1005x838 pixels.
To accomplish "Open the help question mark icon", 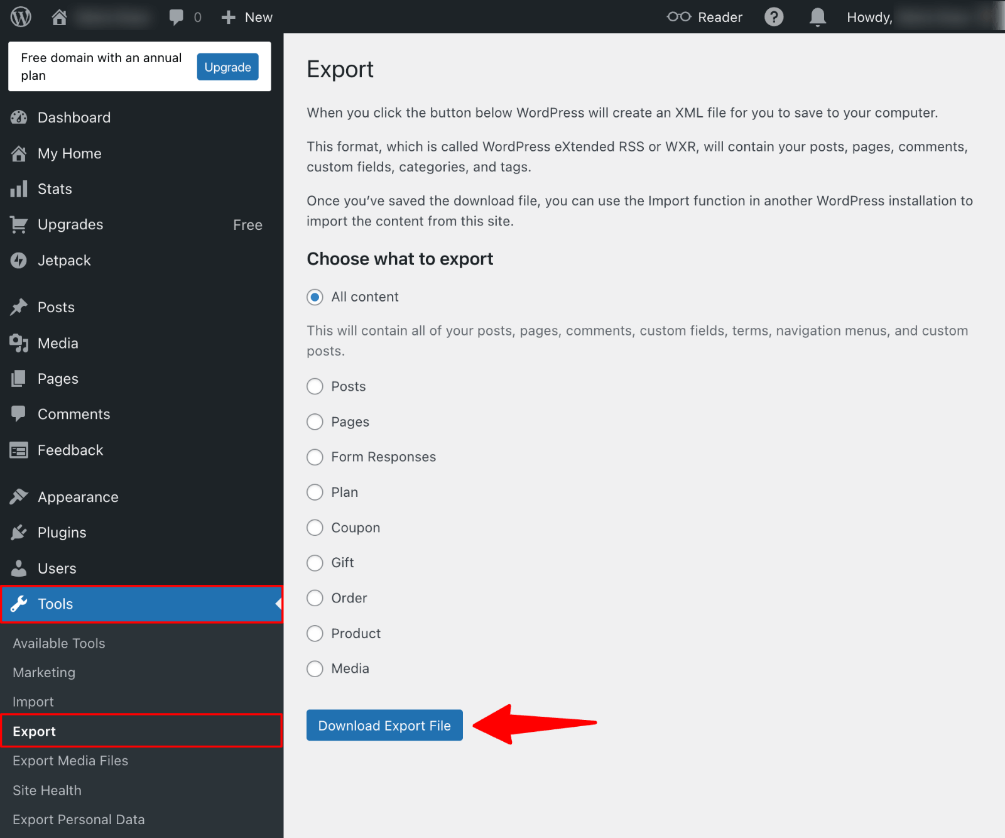I will [x=774, y=17].
